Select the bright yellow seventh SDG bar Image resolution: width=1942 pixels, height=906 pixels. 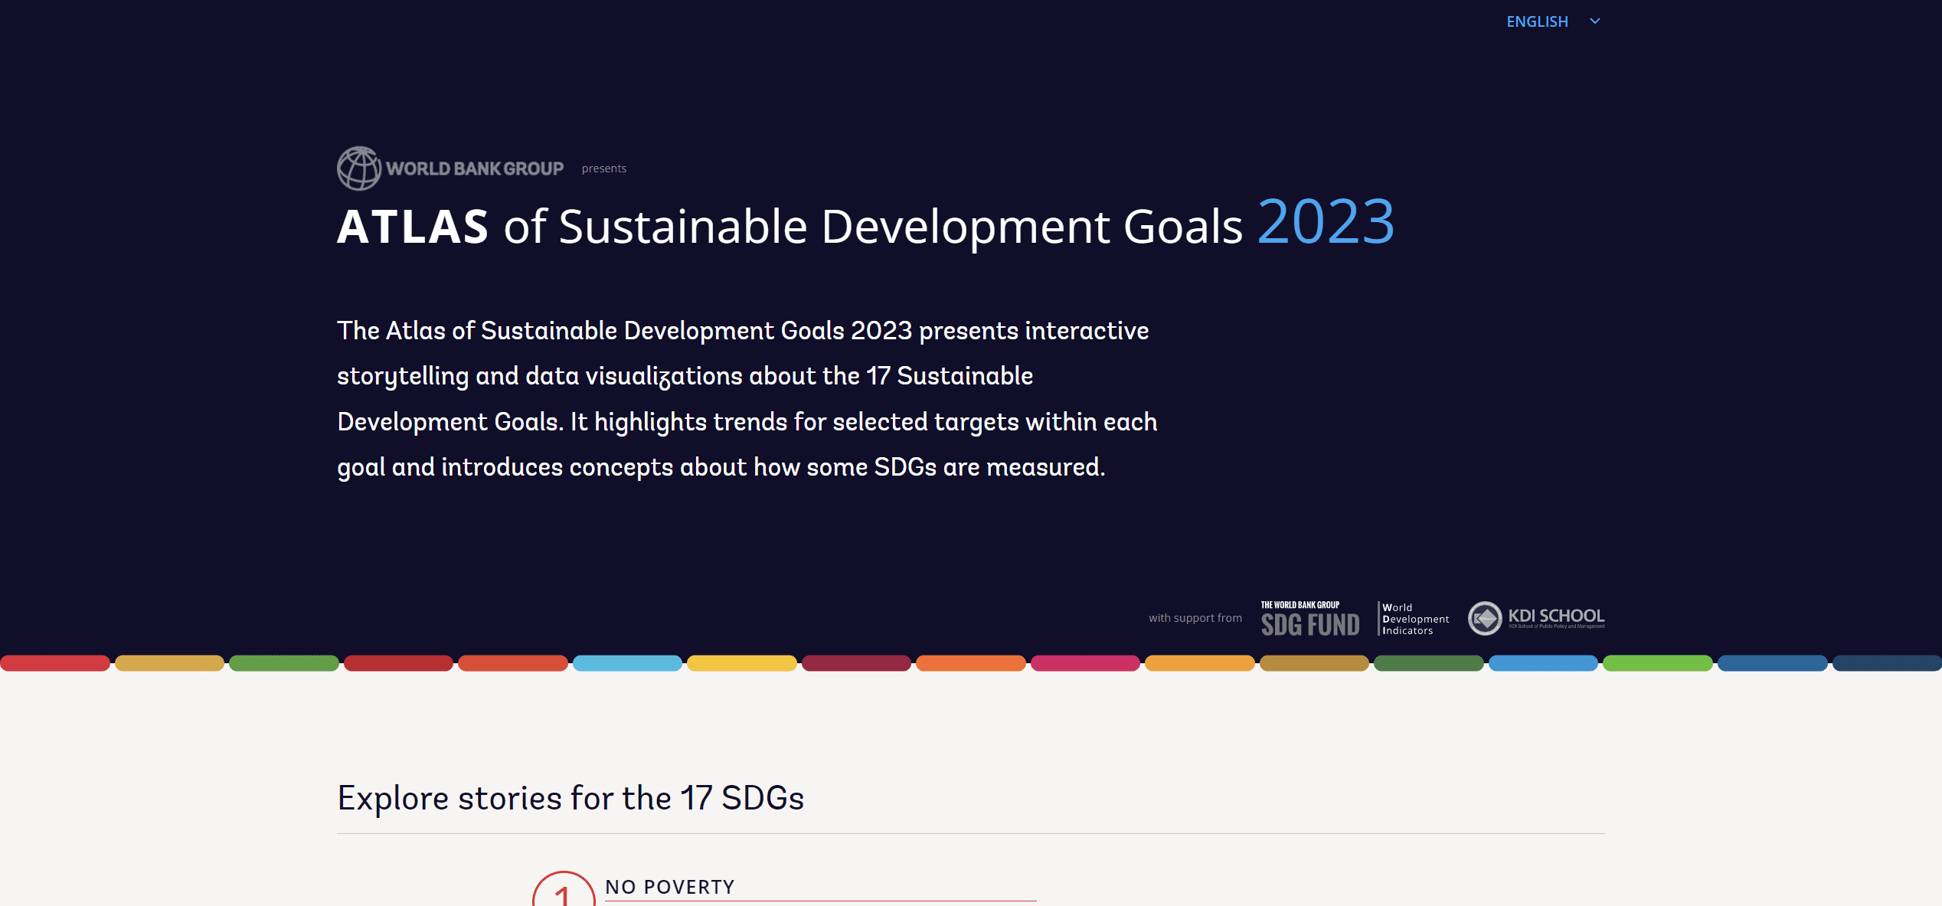pos(741,663)
